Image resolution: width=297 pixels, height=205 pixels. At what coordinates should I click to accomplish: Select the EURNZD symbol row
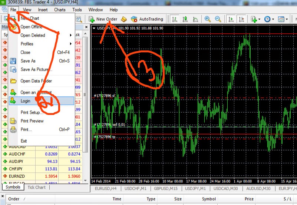click(x=42, y=176)
